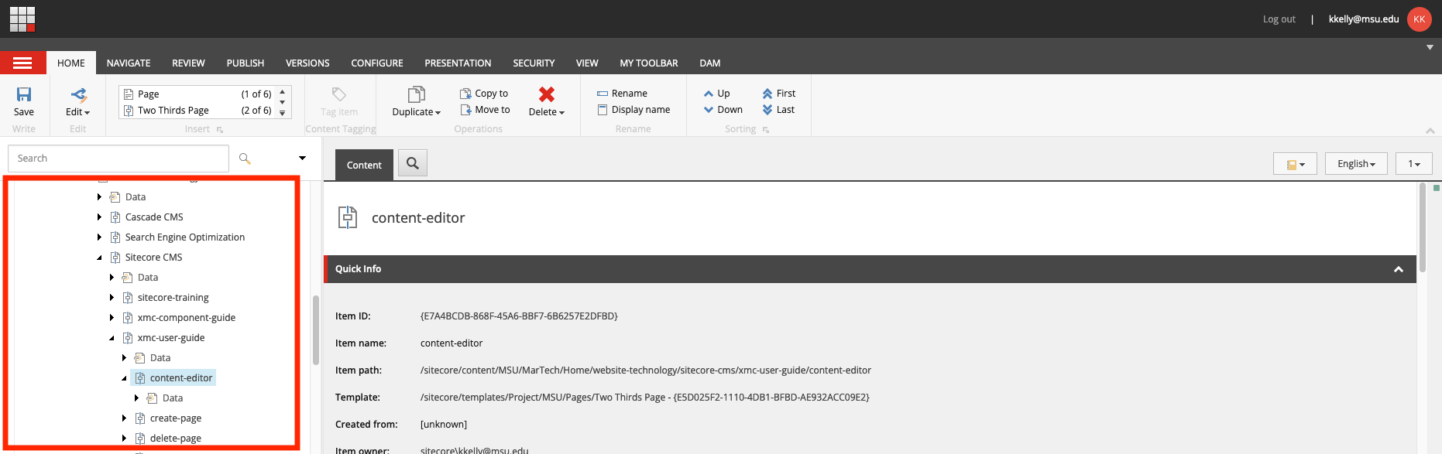1442x454 pixels.
Task: Click the Save icon in ribbon
Action: pos(24,95)
